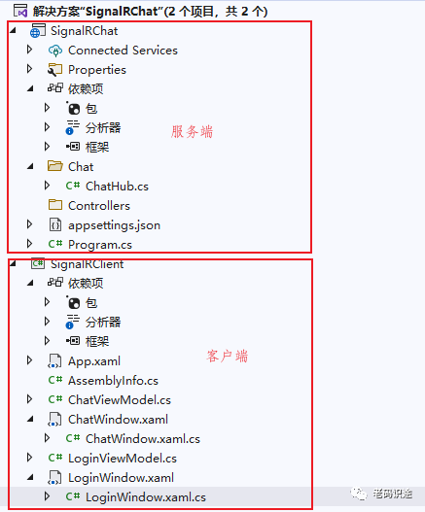The width and height of the screenshot is (425, 512).
Task: Expand 包 under the SignalRClient project
Action: click(47, 302)
